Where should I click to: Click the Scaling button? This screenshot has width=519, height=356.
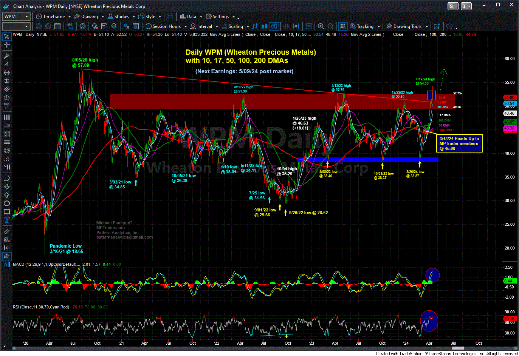pyautogui.click(x=232, y=26)
